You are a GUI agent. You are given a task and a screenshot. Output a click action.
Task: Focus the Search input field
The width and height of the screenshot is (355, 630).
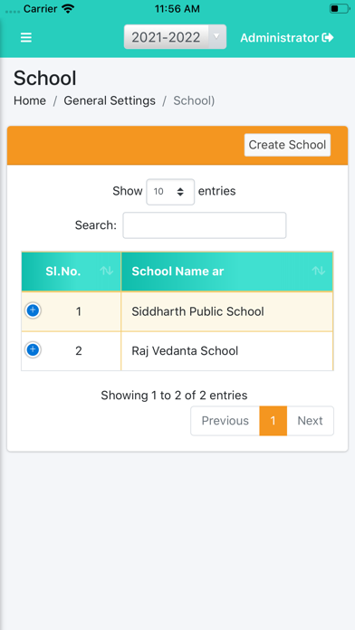(x=205, y=225)
